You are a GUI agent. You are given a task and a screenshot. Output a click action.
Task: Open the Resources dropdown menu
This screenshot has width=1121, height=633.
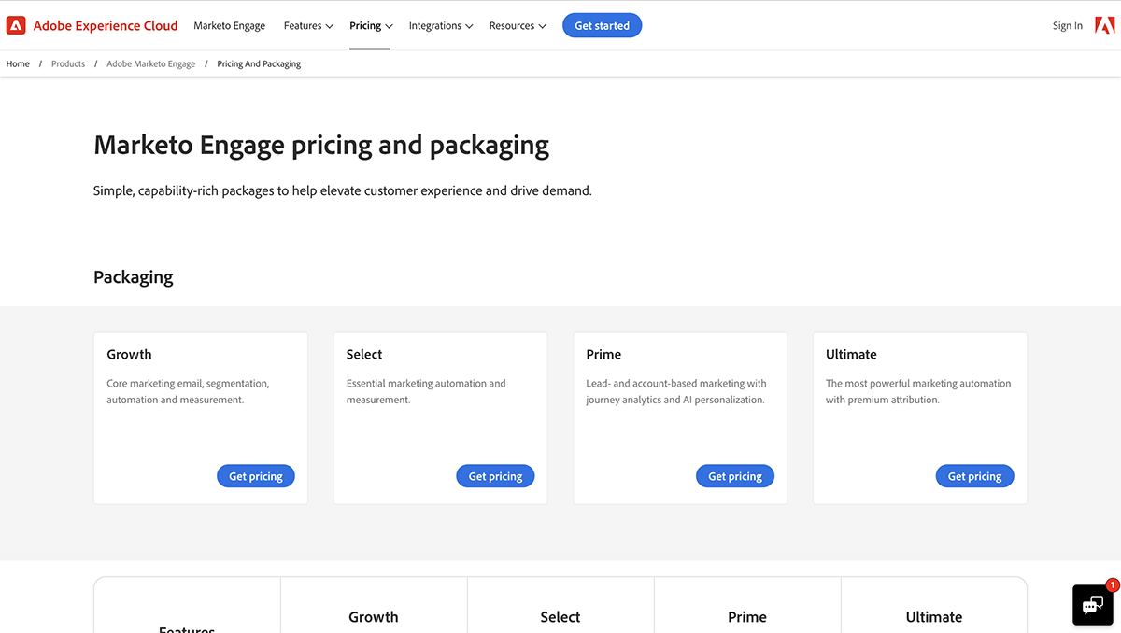[x=518, y=26]
